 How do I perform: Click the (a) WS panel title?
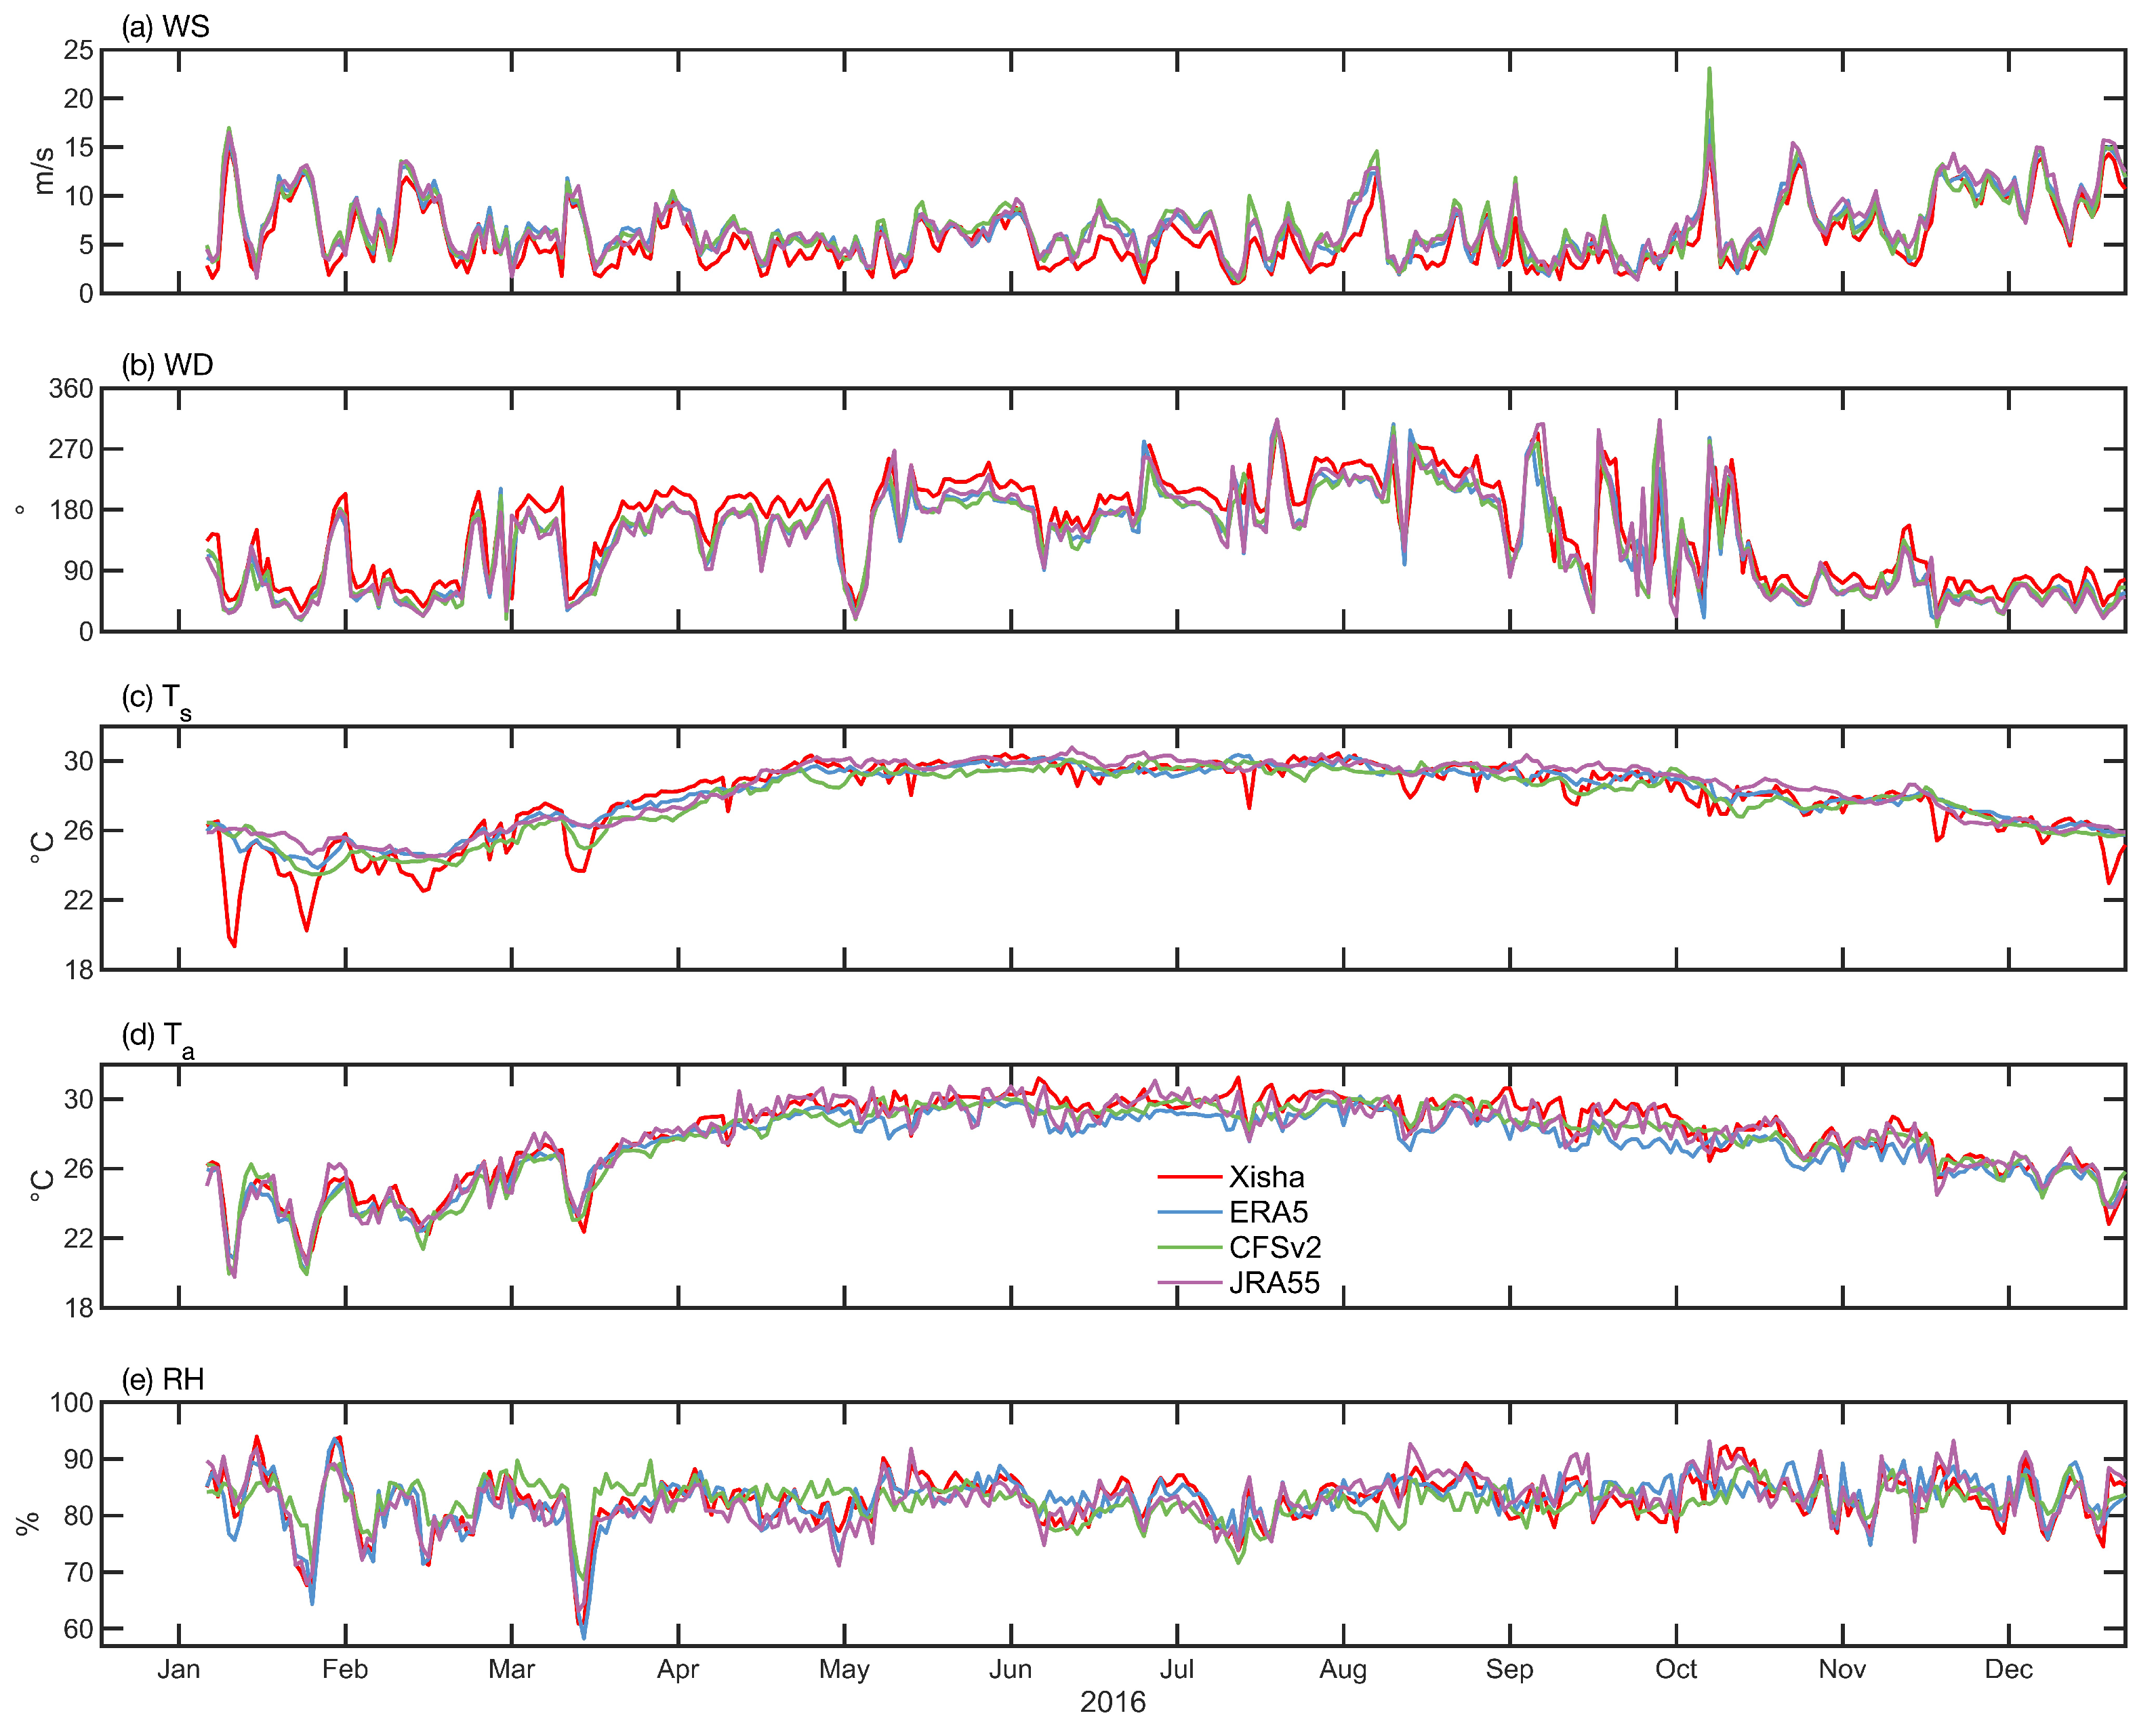(x=165, y=27)
